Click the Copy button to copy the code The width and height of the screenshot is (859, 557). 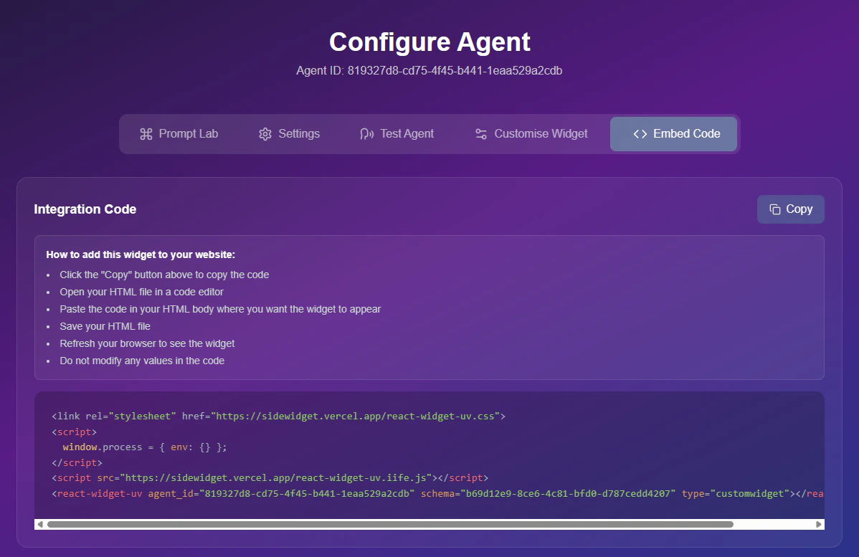tap(790, 209)
